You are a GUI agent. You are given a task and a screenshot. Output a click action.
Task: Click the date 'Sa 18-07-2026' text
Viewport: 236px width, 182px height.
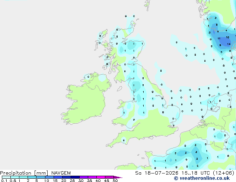pyautogui.click(x=157, y=173)
